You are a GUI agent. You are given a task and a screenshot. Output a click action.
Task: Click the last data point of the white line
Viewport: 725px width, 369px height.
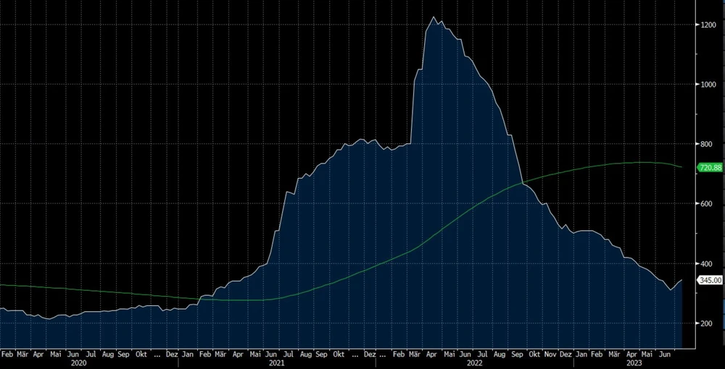(x=681, y=280)
